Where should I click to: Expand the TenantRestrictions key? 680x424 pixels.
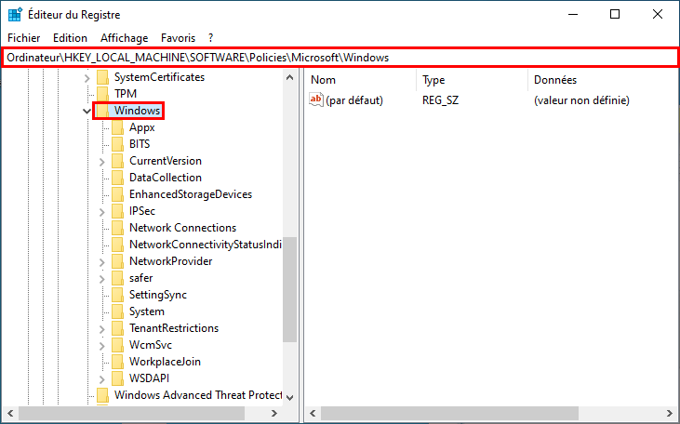102,329
